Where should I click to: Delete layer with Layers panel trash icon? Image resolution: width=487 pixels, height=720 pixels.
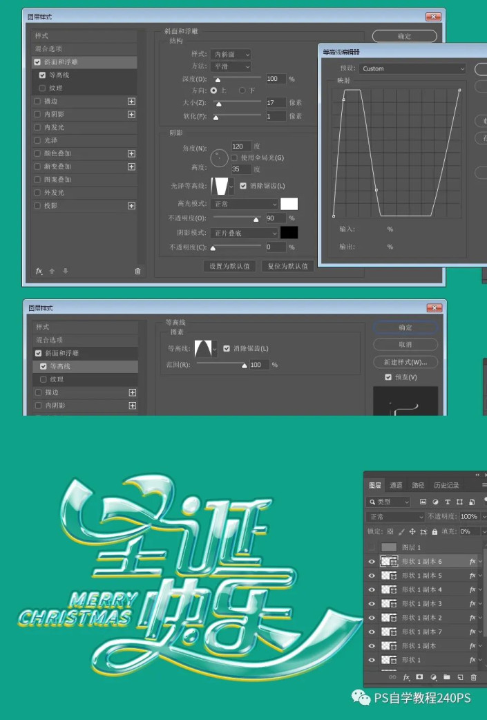tap(474, 677)
